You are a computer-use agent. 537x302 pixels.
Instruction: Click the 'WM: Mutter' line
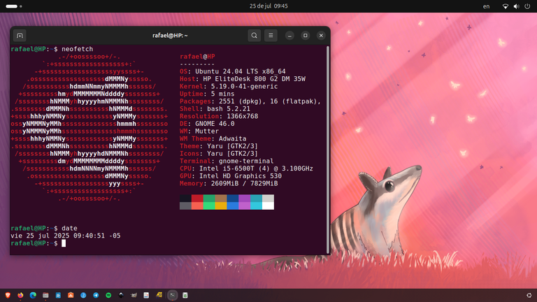[x=199, y=131]
